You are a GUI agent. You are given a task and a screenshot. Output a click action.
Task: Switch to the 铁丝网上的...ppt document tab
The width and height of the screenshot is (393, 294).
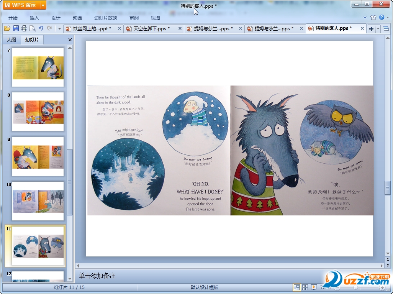click(x=92, y=29)
